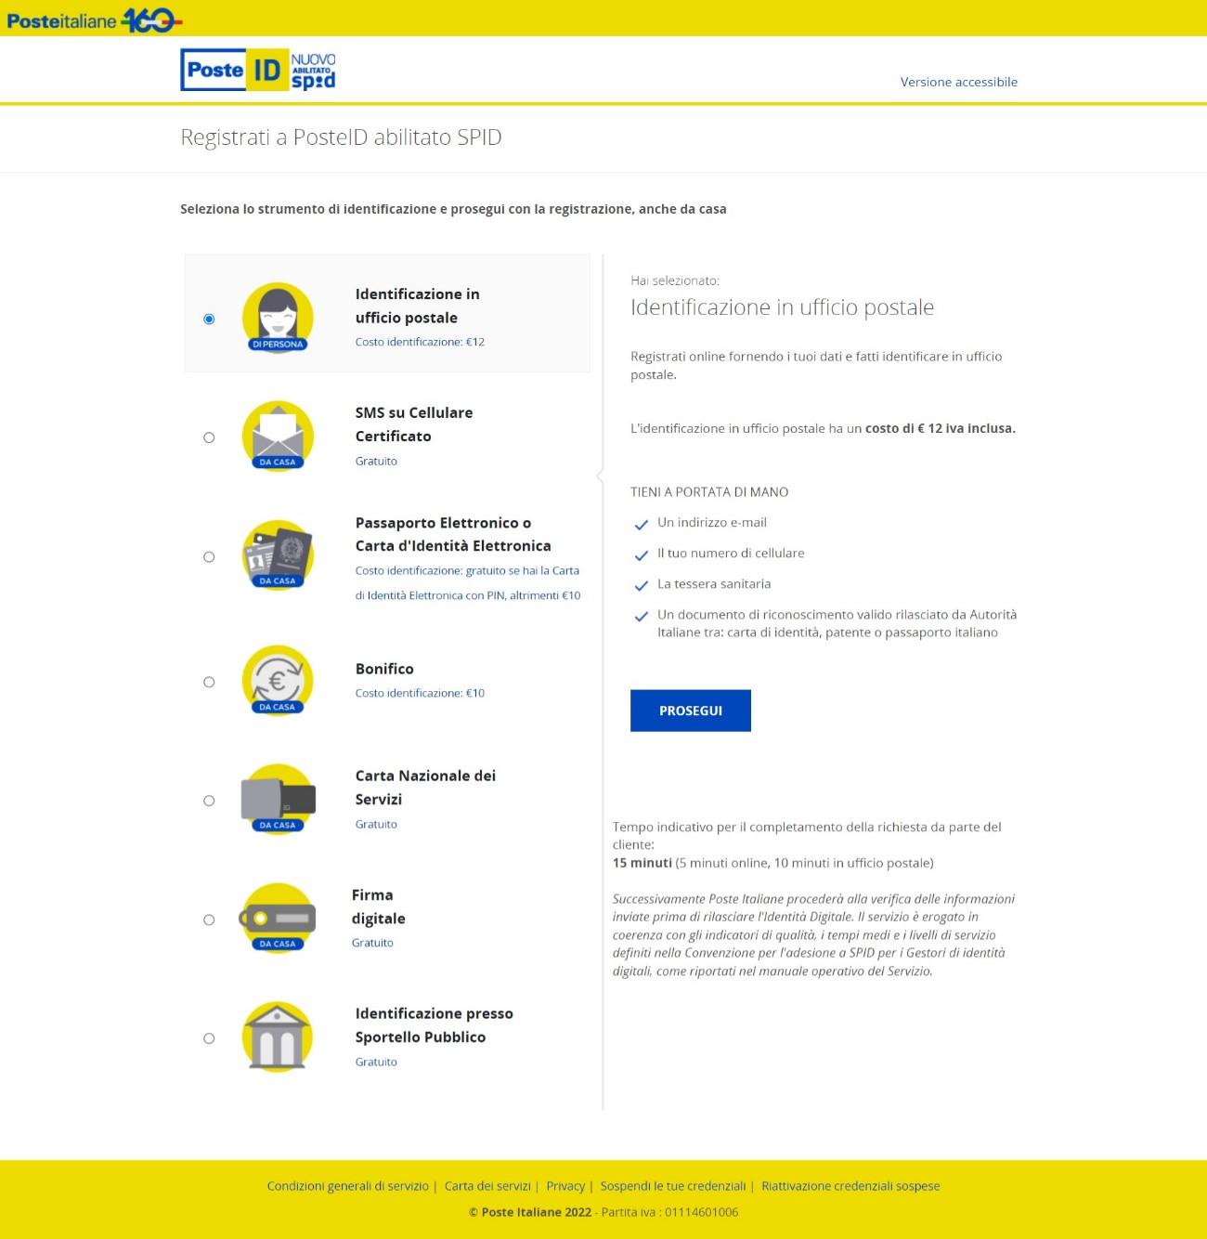Click the '15 minuti' completion time text
This screenshot has width=1207, height=1239.
click(x=642, y=863)
